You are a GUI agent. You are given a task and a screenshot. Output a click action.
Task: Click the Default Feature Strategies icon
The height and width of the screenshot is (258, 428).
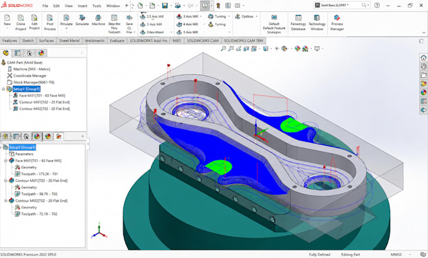point(274,18)
